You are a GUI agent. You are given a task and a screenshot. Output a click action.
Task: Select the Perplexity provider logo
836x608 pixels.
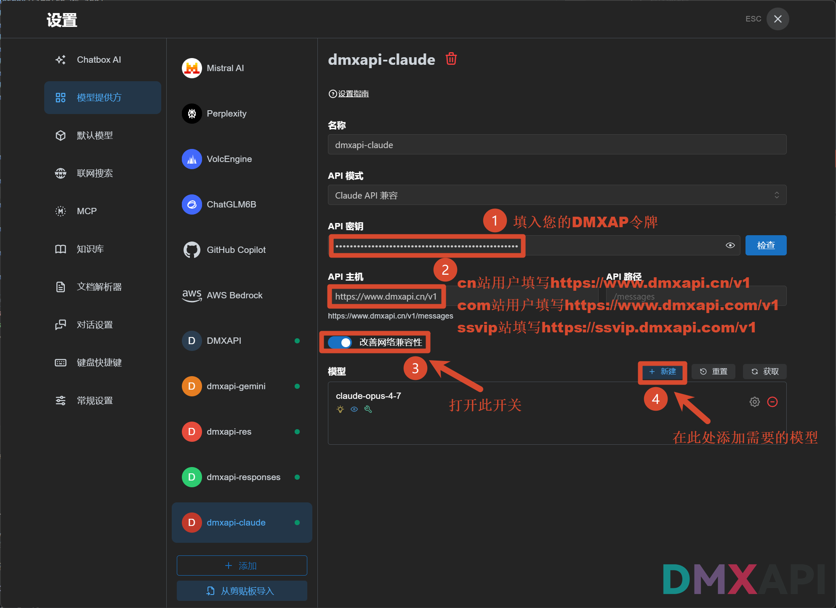(192, 114)
